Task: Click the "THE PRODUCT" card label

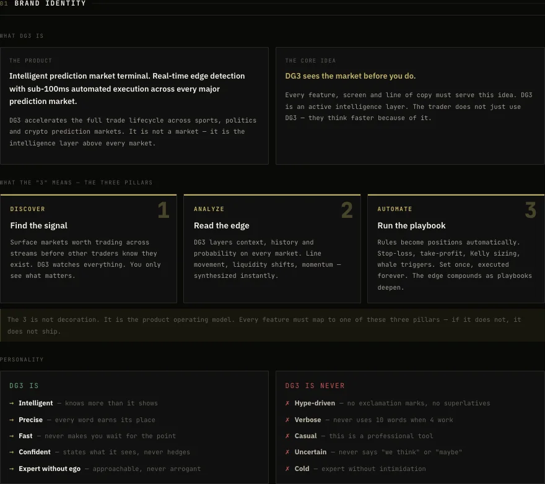Action: (x=30, y=61)
